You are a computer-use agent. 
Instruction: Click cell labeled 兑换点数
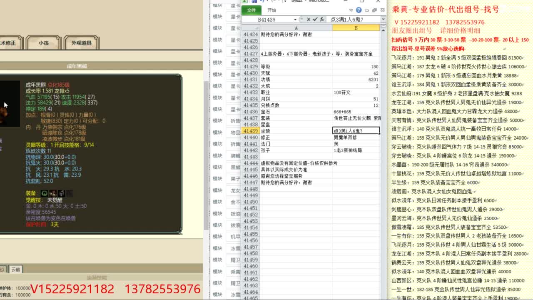pos(296,105)
